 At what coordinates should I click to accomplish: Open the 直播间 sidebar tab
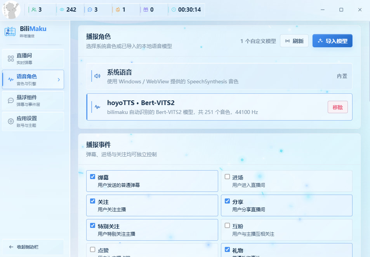(33, 59)
